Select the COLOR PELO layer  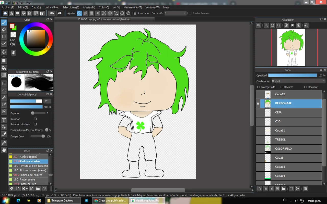(x=289, y=149)
